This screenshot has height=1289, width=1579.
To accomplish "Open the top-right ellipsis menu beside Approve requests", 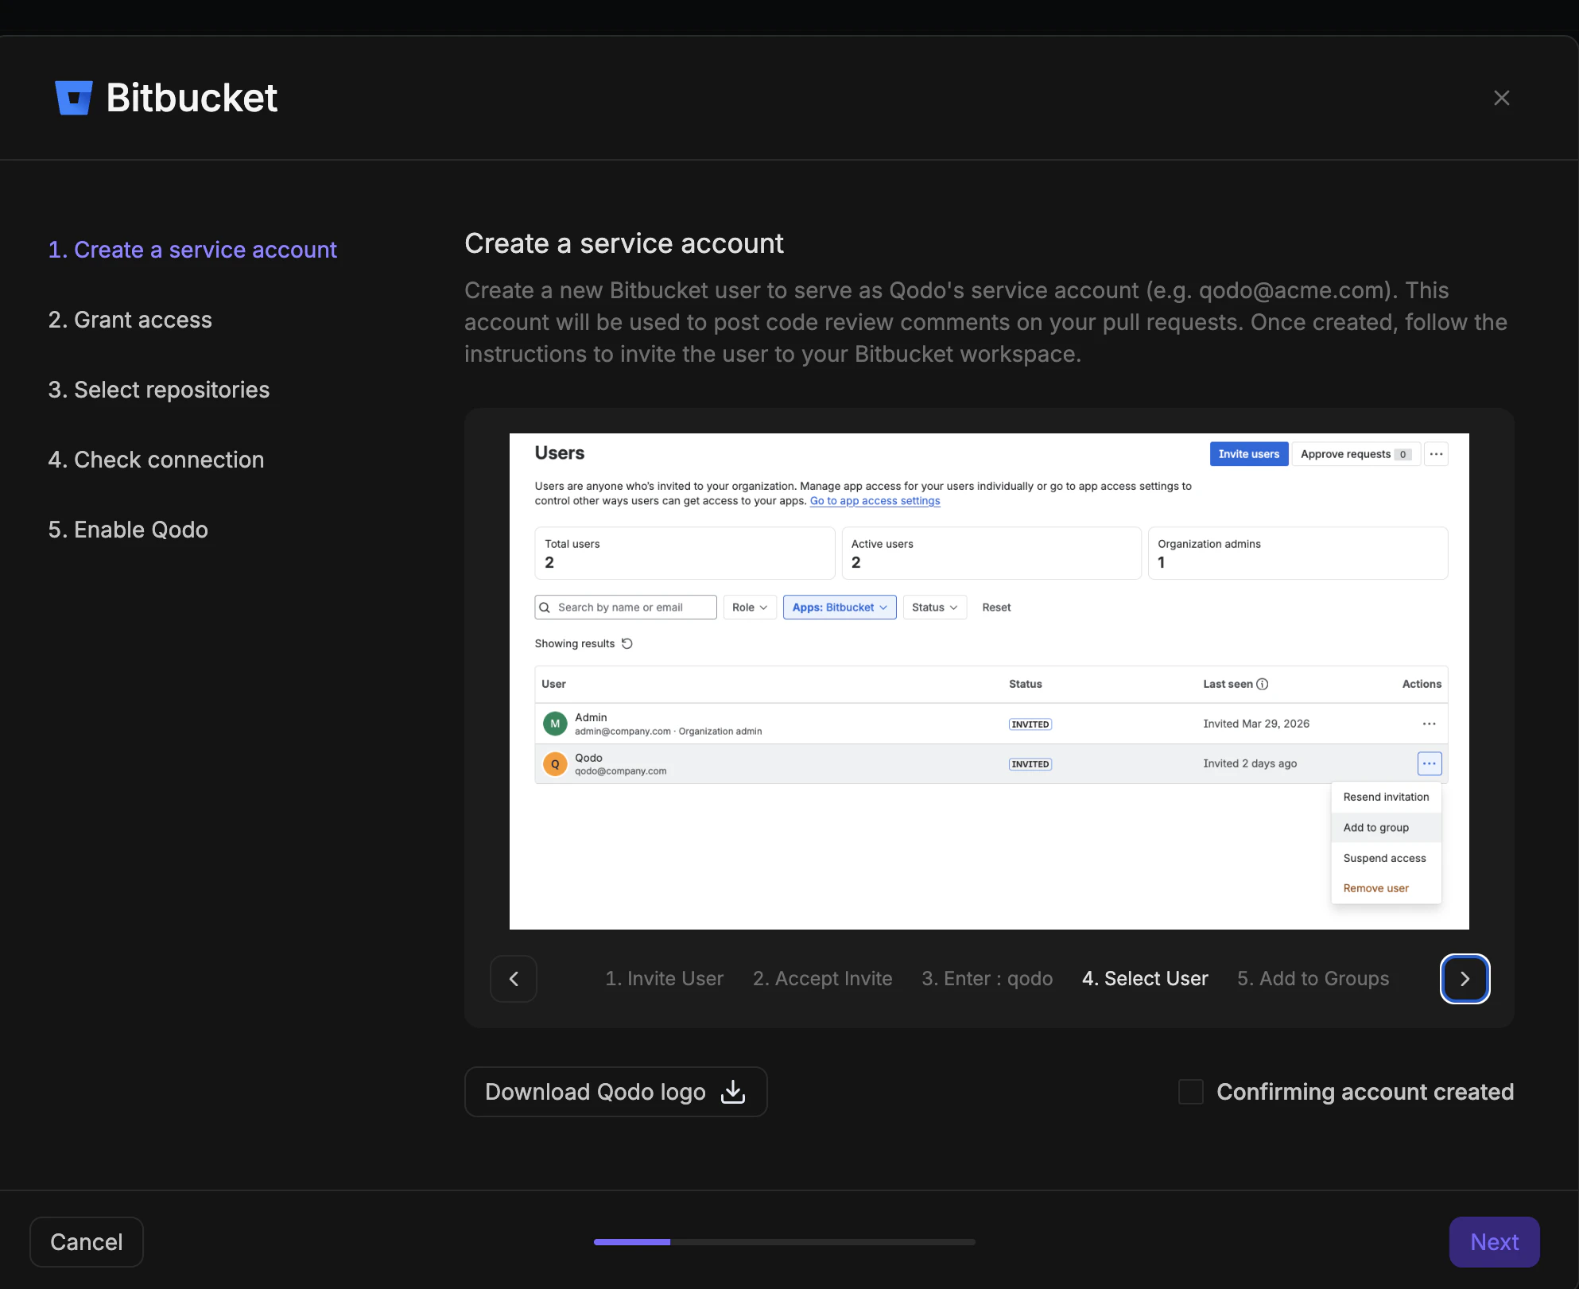I will click(x=1436, y=453).
